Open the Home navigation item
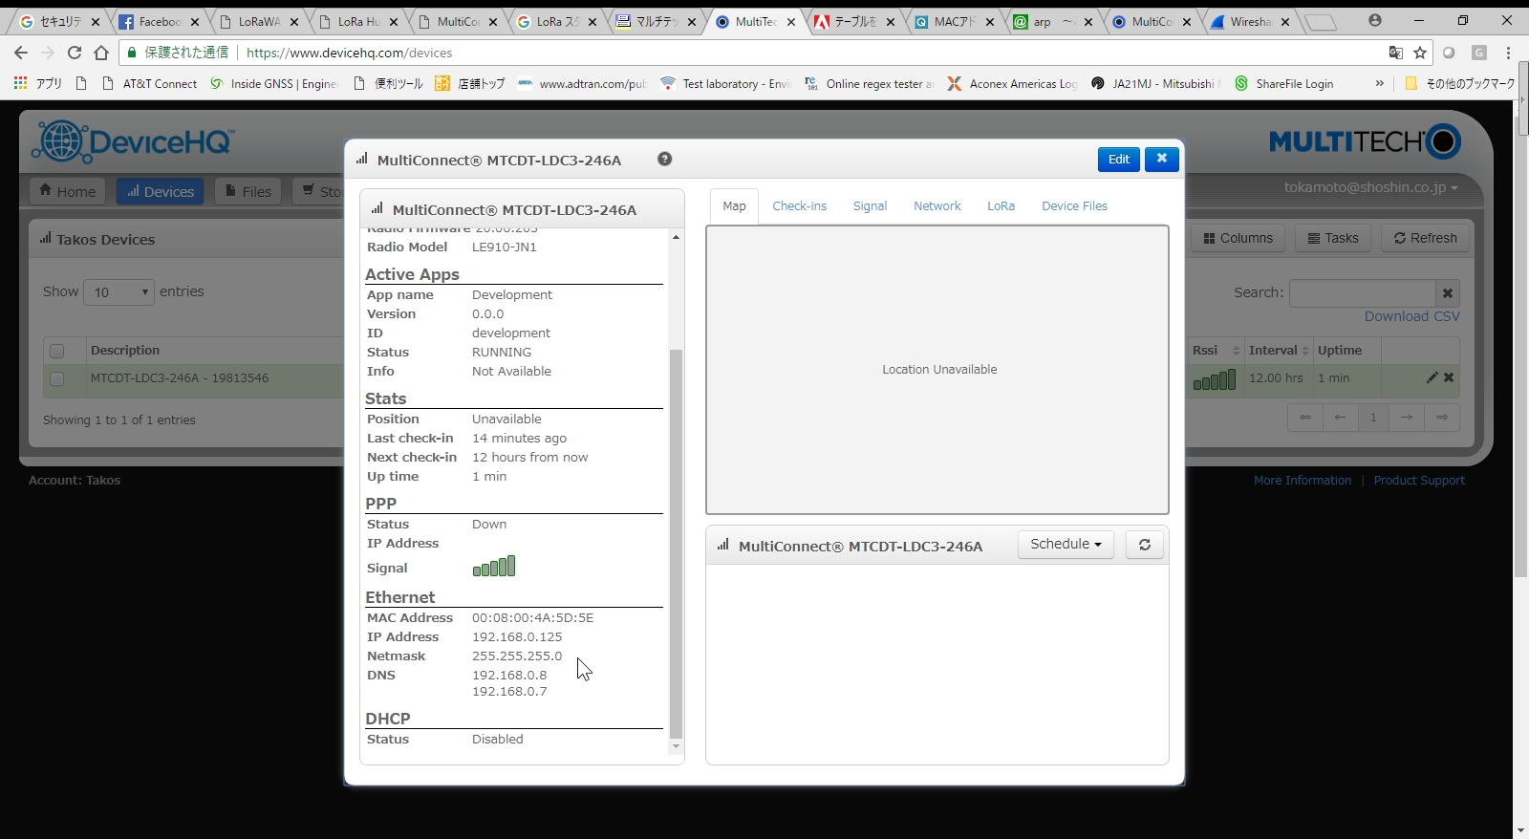This screenshot has width=1529, height=839. pos(67,191)
